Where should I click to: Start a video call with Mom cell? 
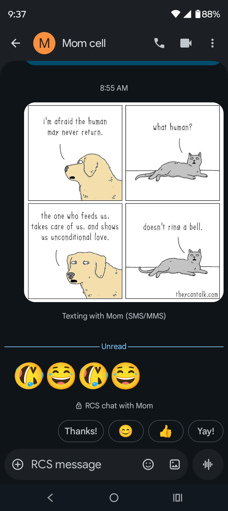pyautogui.click(x=186, y=43)
